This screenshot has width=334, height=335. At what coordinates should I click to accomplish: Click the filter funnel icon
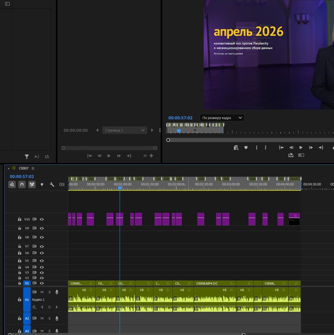27,157
